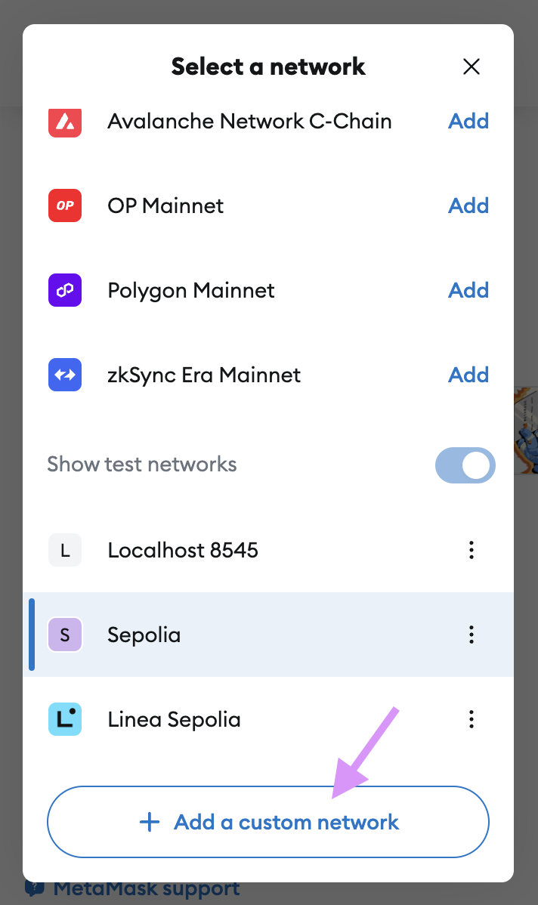Add the Polygon Mainnet network
Viewport: 538px width, 905px height.
click(468, 290)
